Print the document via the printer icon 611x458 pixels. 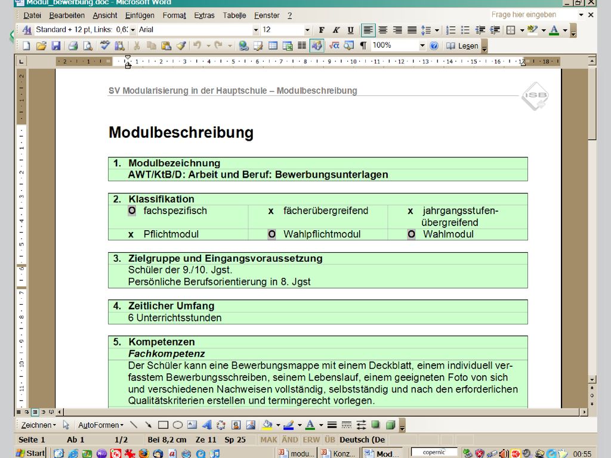[x=73, y=46]
